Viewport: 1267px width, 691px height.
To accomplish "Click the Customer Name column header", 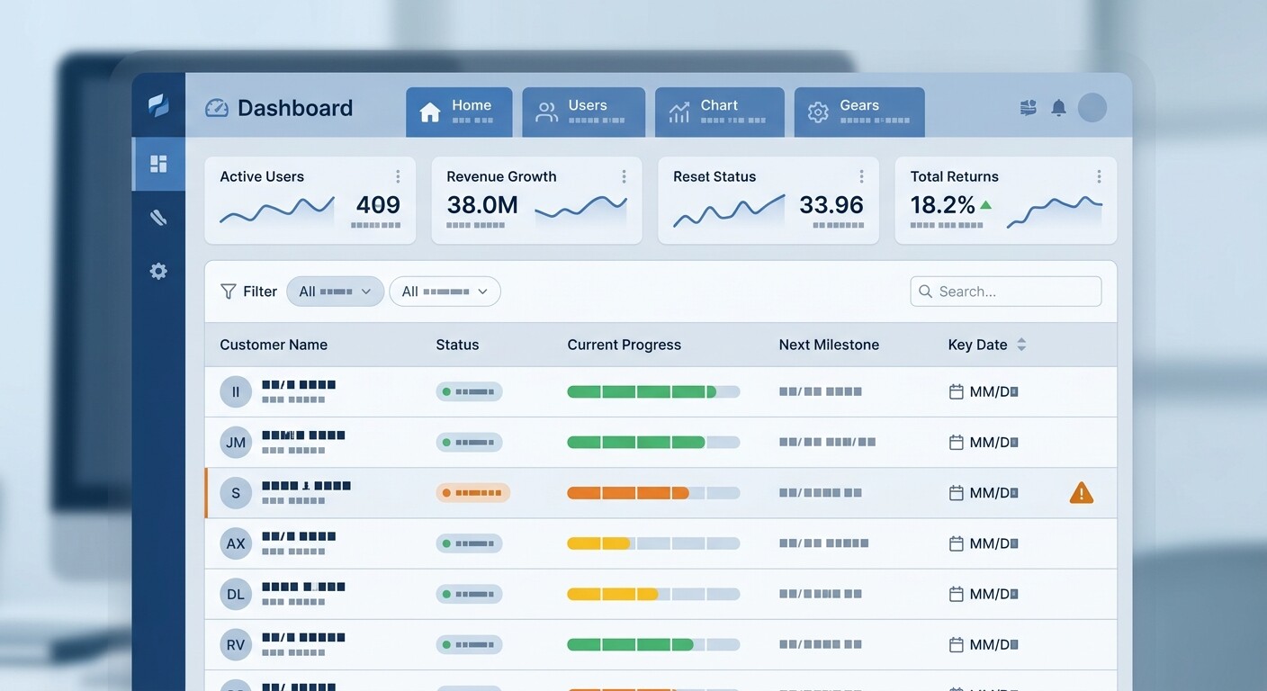I will (274, 345).
